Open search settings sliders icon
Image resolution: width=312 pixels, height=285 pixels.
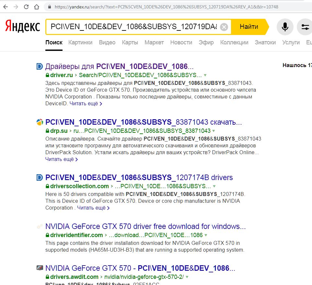pyautogui.click(x=305, y=27)
